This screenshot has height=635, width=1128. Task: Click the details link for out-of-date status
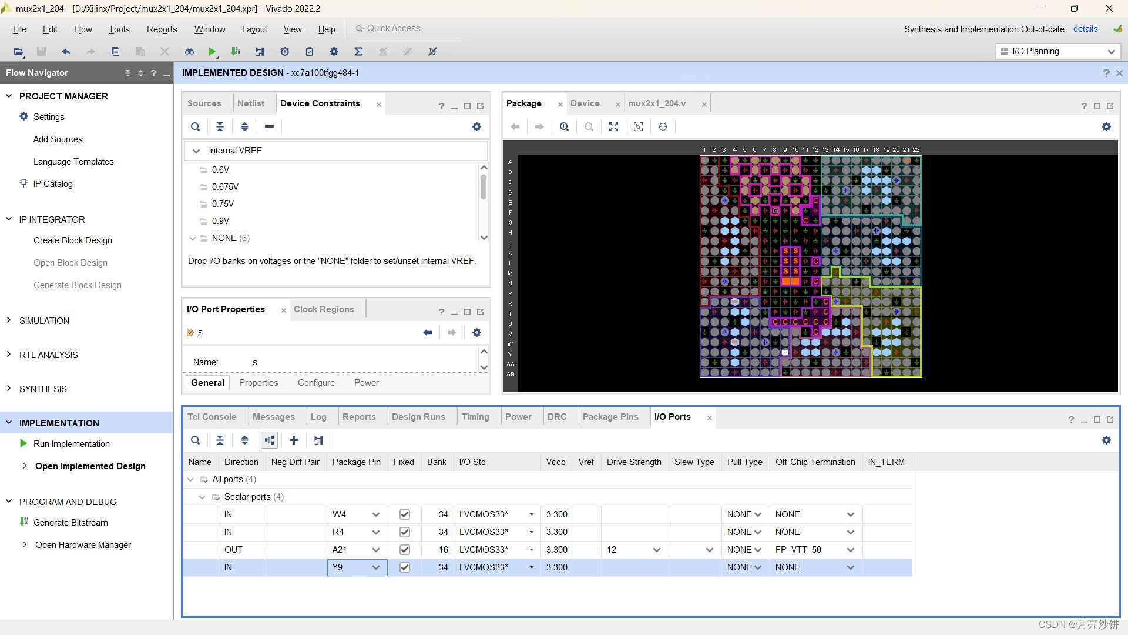[1086, 29]
